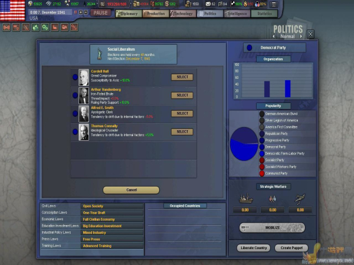Open Education Laws option Big Education Investment
The width and height of the screenshot is (354, 265).
point(112,226)
